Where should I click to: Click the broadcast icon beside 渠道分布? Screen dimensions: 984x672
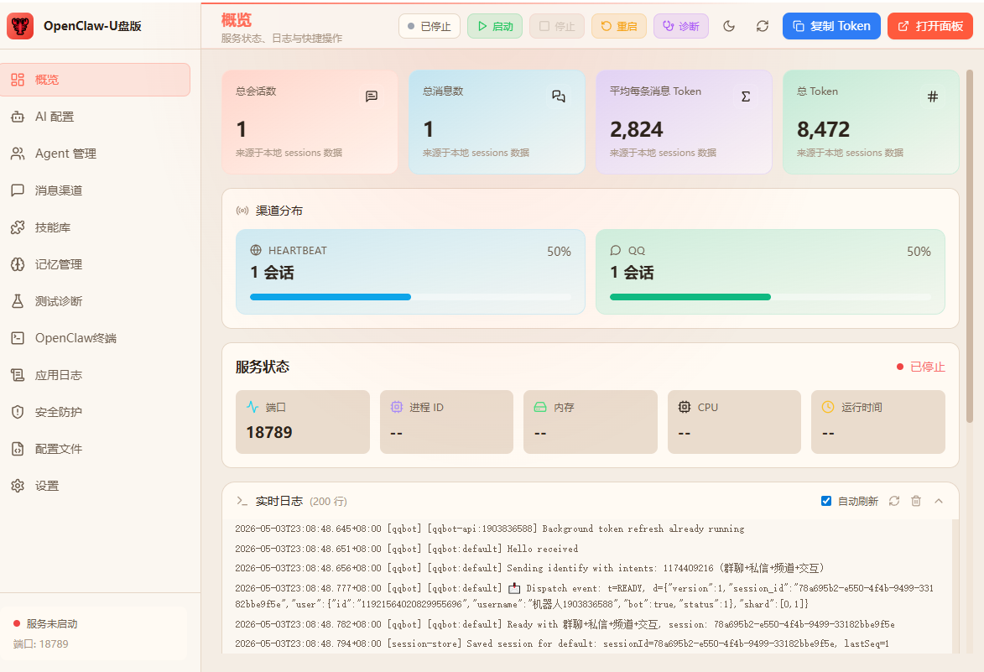[242, 211]
